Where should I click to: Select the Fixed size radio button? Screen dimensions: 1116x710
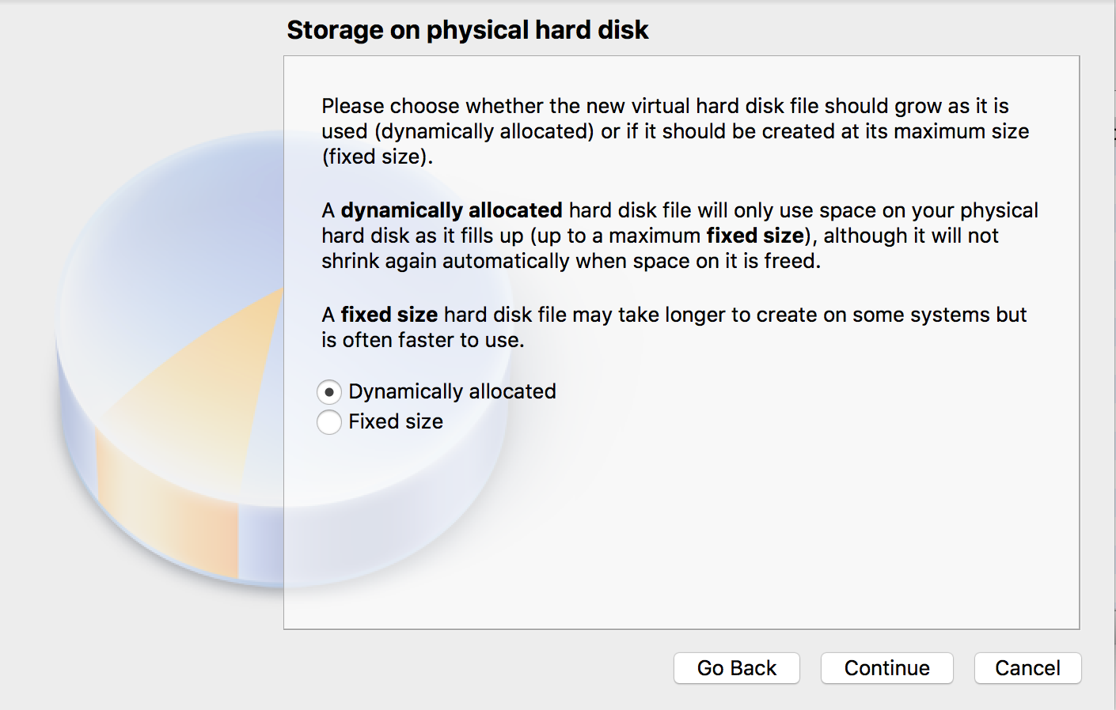(329, 422)
